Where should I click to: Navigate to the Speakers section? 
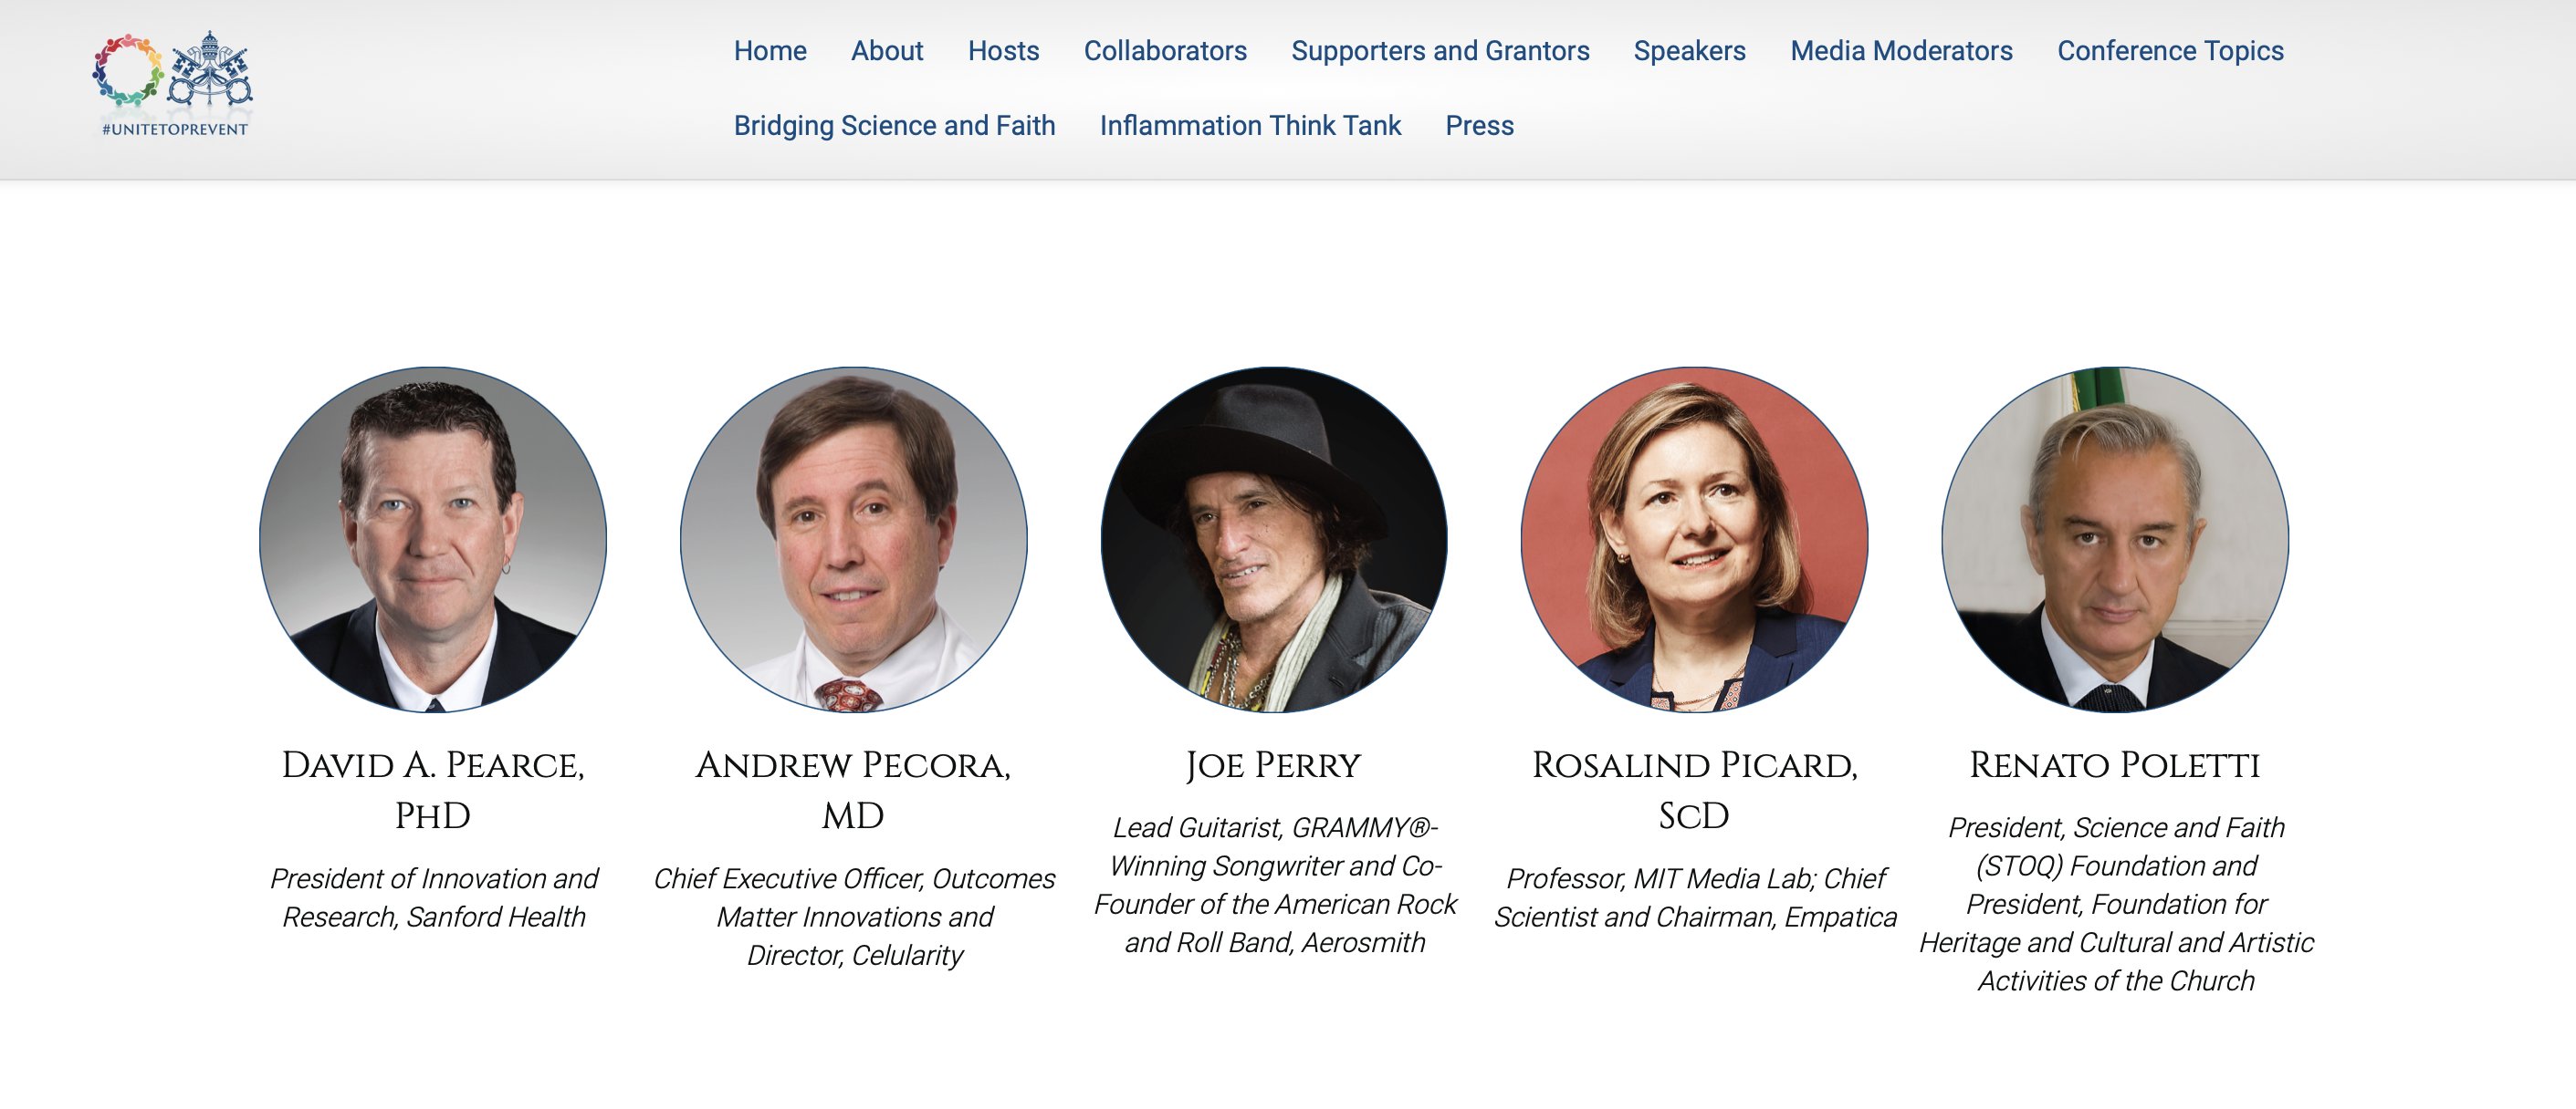[x=1689, y=51]
